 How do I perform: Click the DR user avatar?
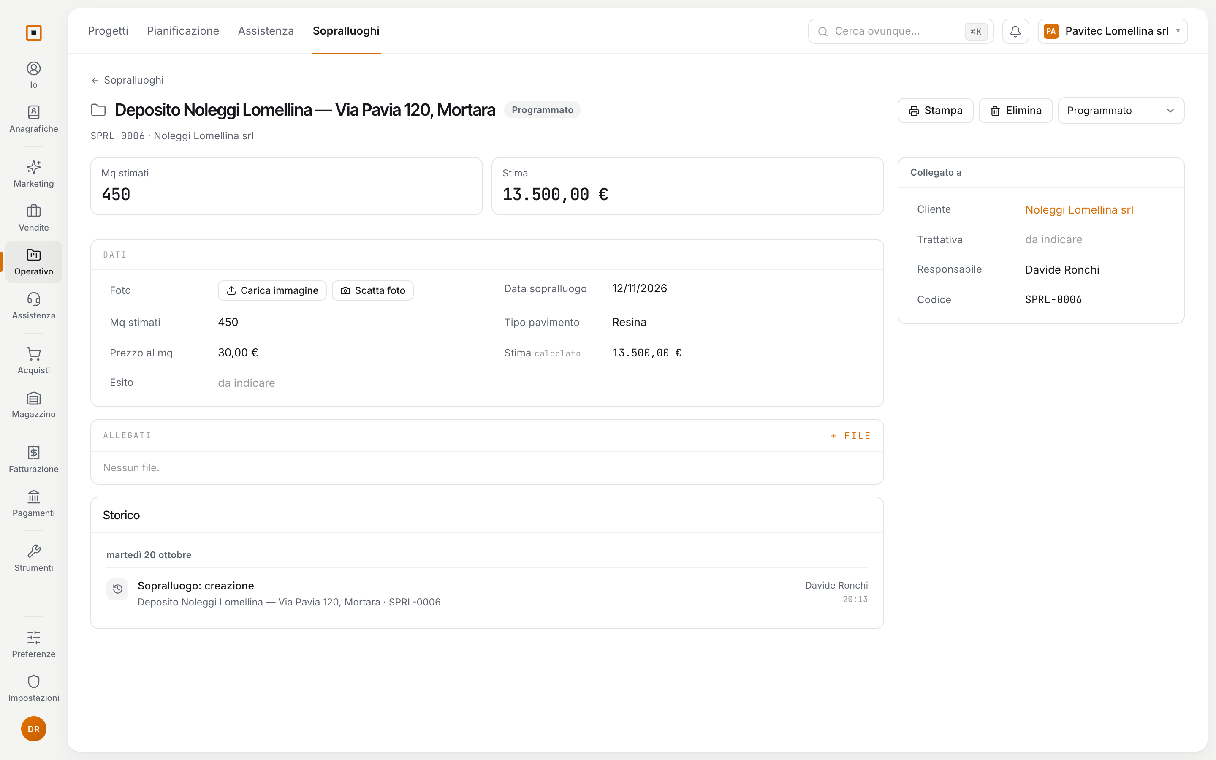[x=34, y=728]
